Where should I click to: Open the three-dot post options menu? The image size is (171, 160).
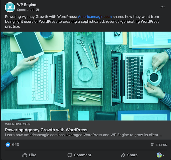pyautogui.click(x=162, y=7)
